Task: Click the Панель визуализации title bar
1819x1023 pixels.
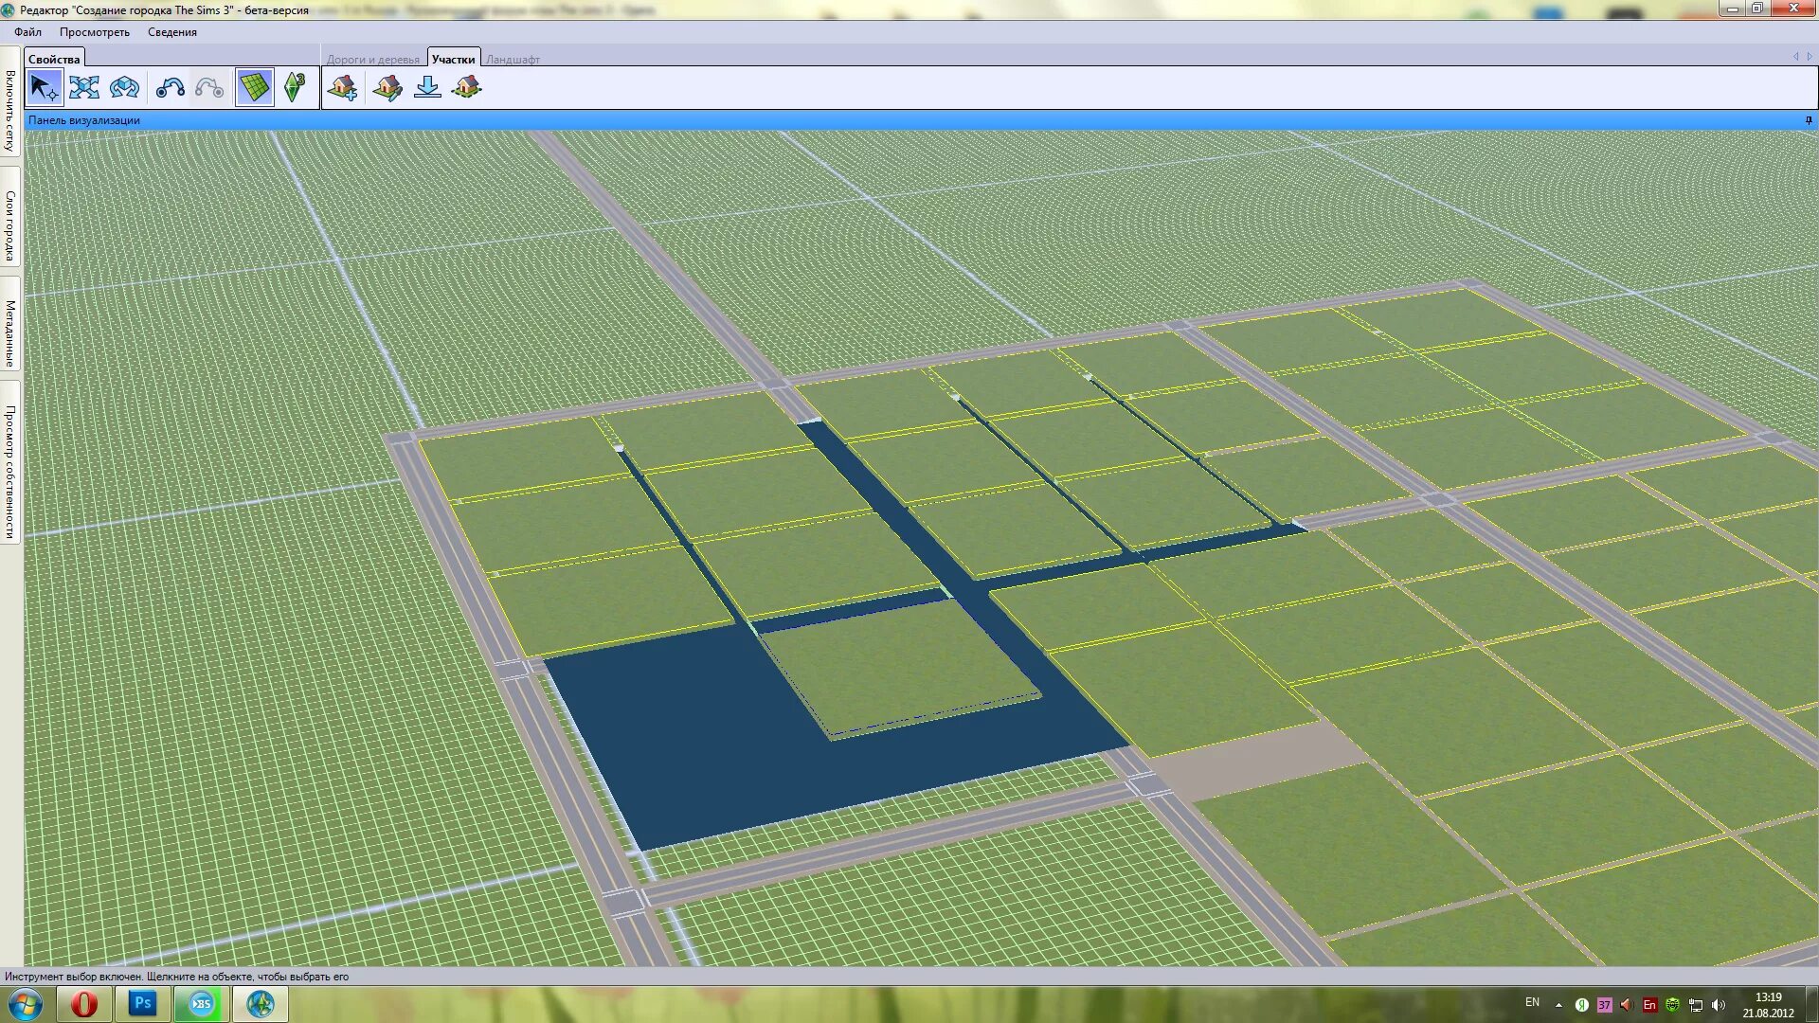Action: [919, 120]
